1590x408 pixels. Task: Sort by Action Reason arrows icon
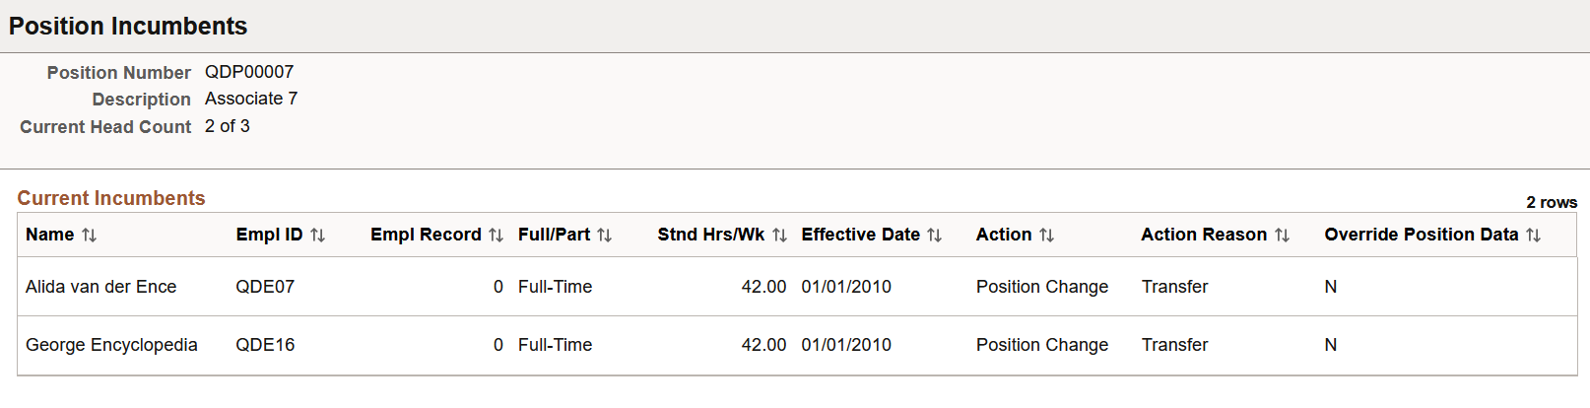(1282, 236)
